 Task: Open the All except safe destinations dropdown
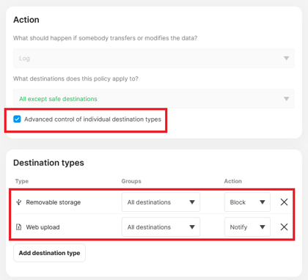pyautogui.click(x=154, y=99)
